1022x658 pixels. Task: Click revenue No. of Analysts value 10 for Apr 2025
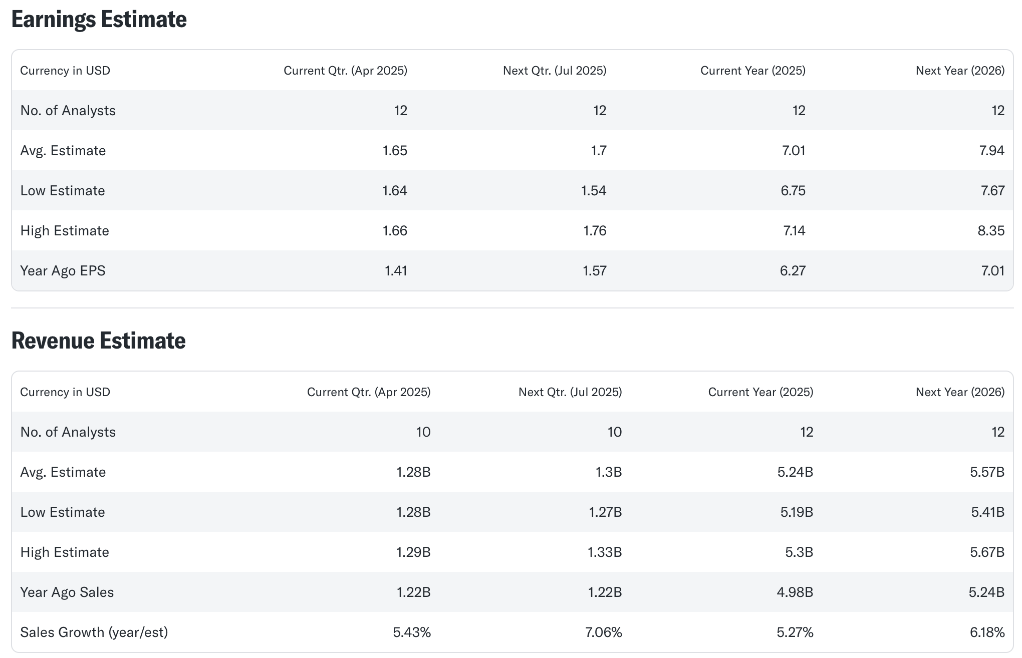point(423,432)
